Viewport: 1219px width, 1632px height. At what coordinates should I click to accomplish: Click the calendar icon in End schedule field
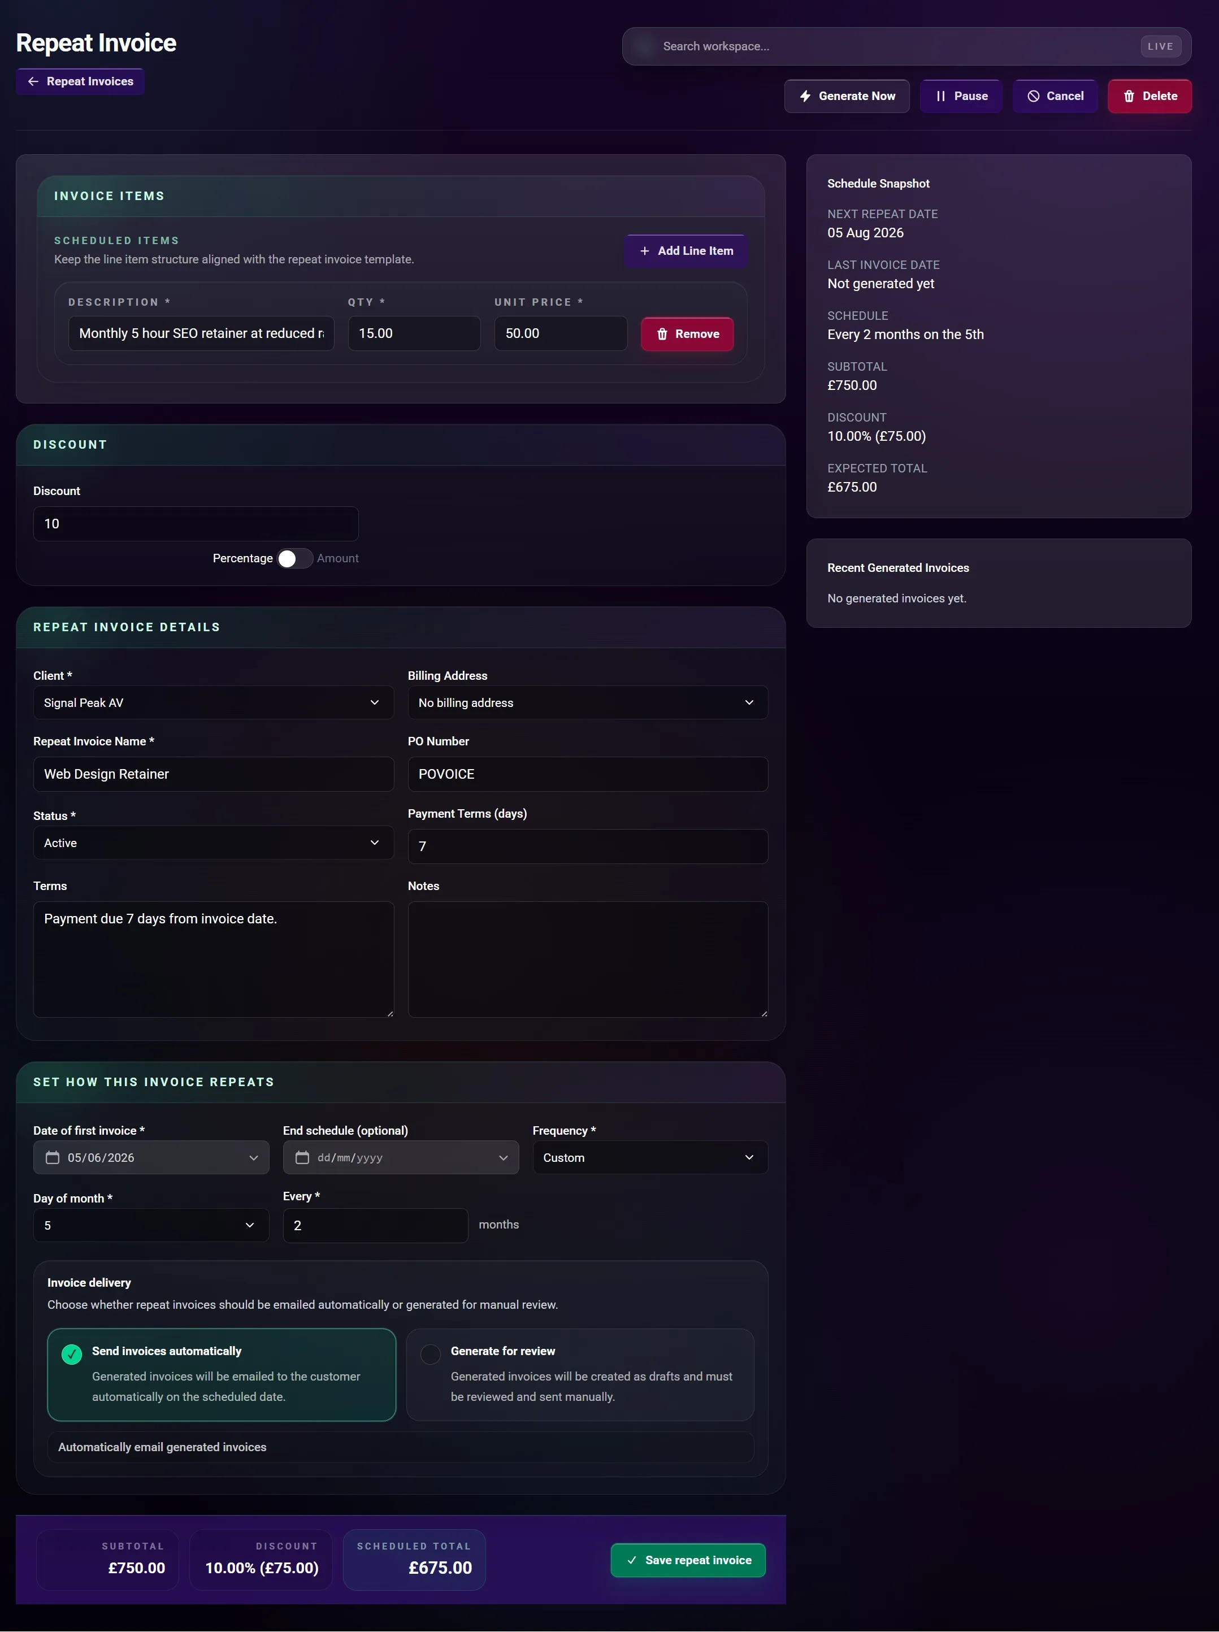302,1157
